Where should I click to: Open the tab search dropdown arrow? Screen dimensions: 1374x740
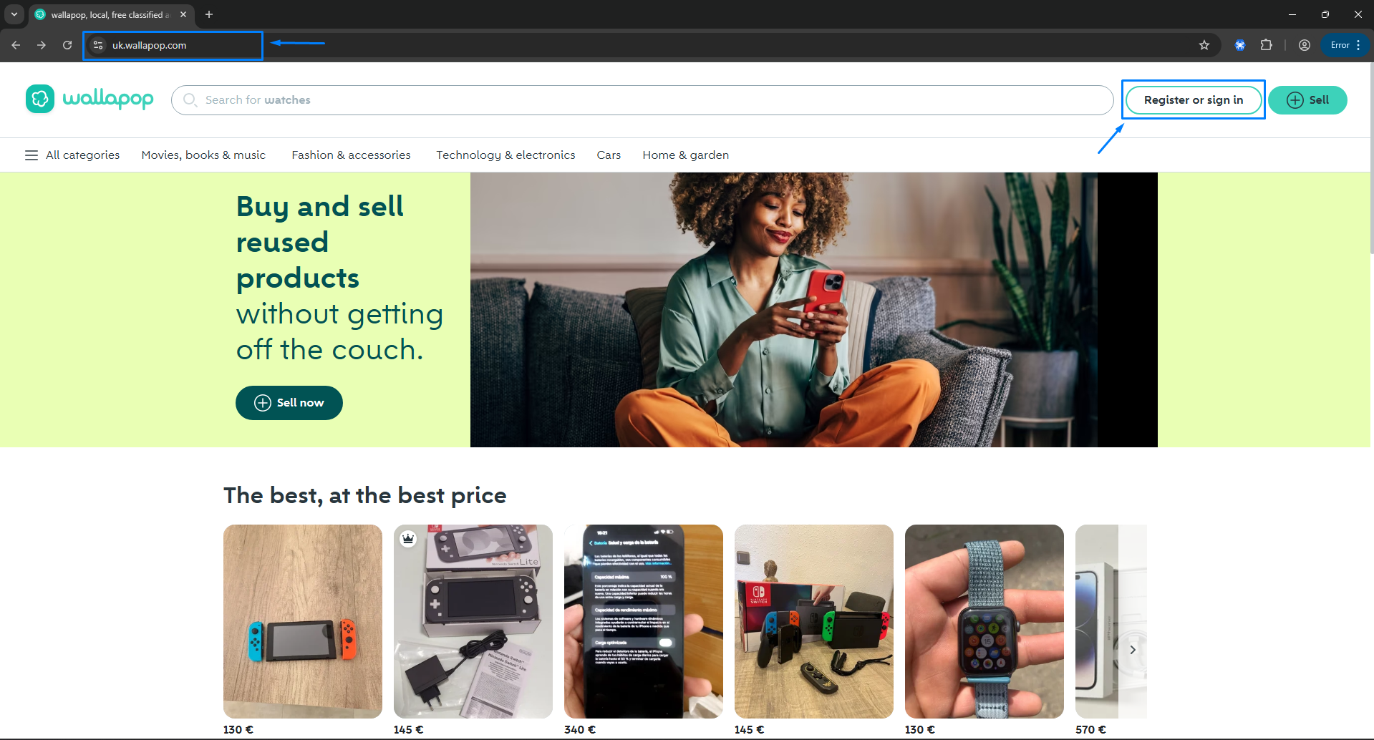coord(14,14)
